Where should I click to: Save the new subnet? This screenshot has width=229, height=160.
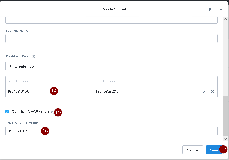pos(214,150)
